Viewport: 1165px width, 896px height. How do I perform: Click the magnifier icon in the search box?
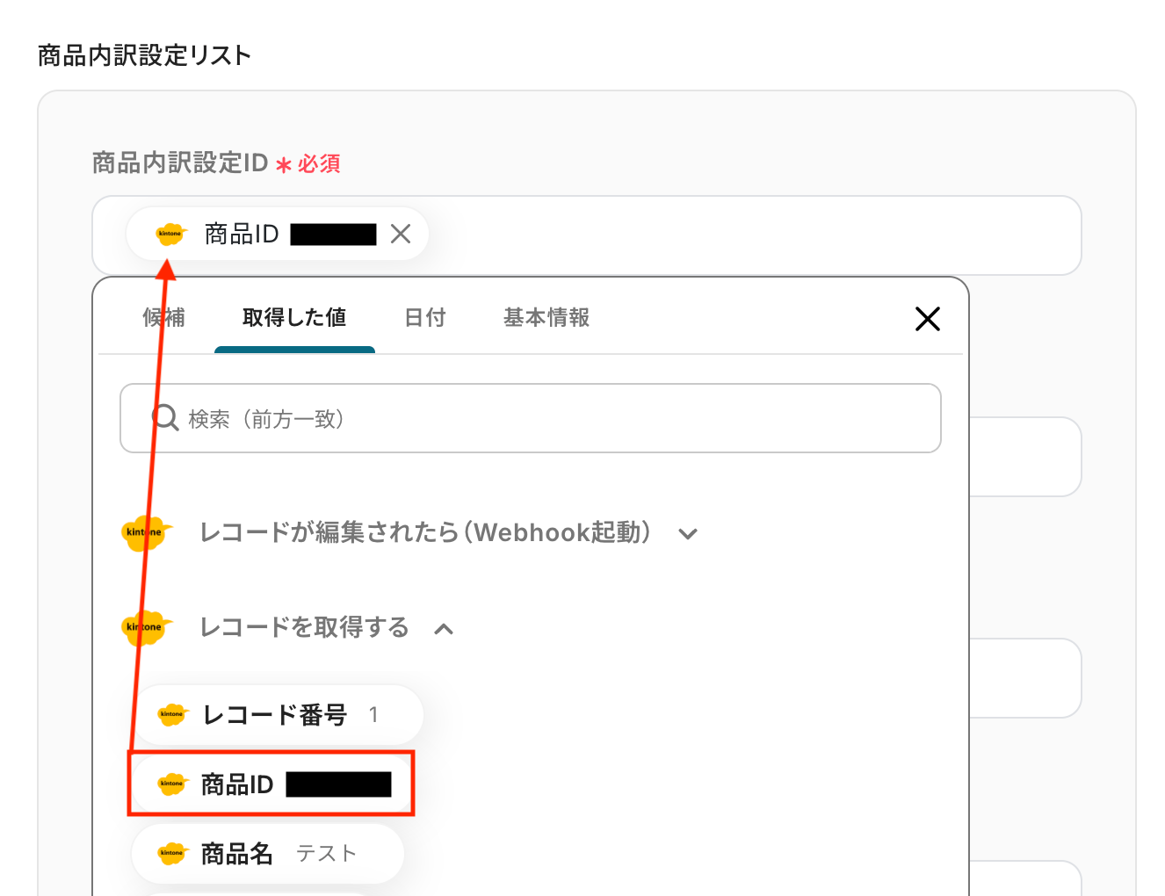click(165, 418)
